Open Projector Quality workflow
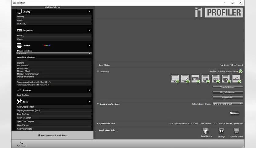The height and width of the screenshot is (148, 256). tap(54, 39)
